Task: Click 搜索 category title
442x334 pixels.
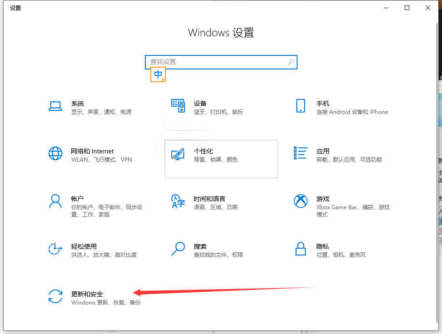Action: point(200,246)
